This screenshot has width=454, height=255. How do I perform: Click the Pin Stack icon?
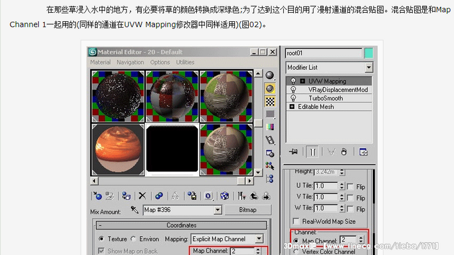click(294, 151)
